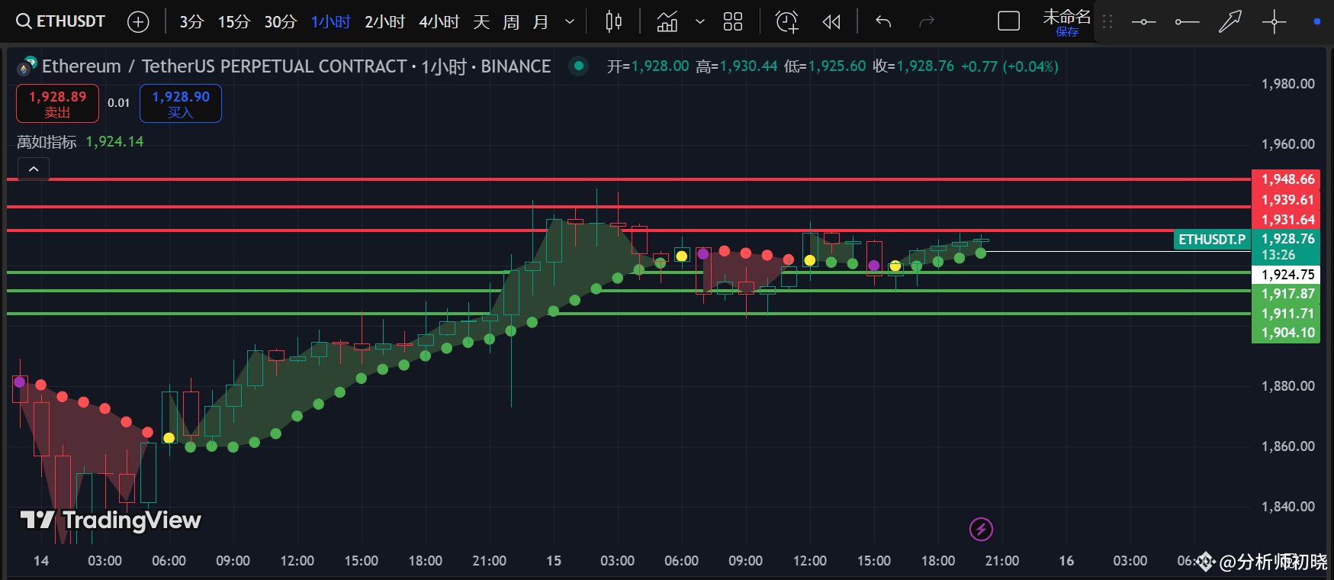Switch to the weekly 周 timeframe
Viewport: 1334px width, 580px height.
[x=511, y=22]
